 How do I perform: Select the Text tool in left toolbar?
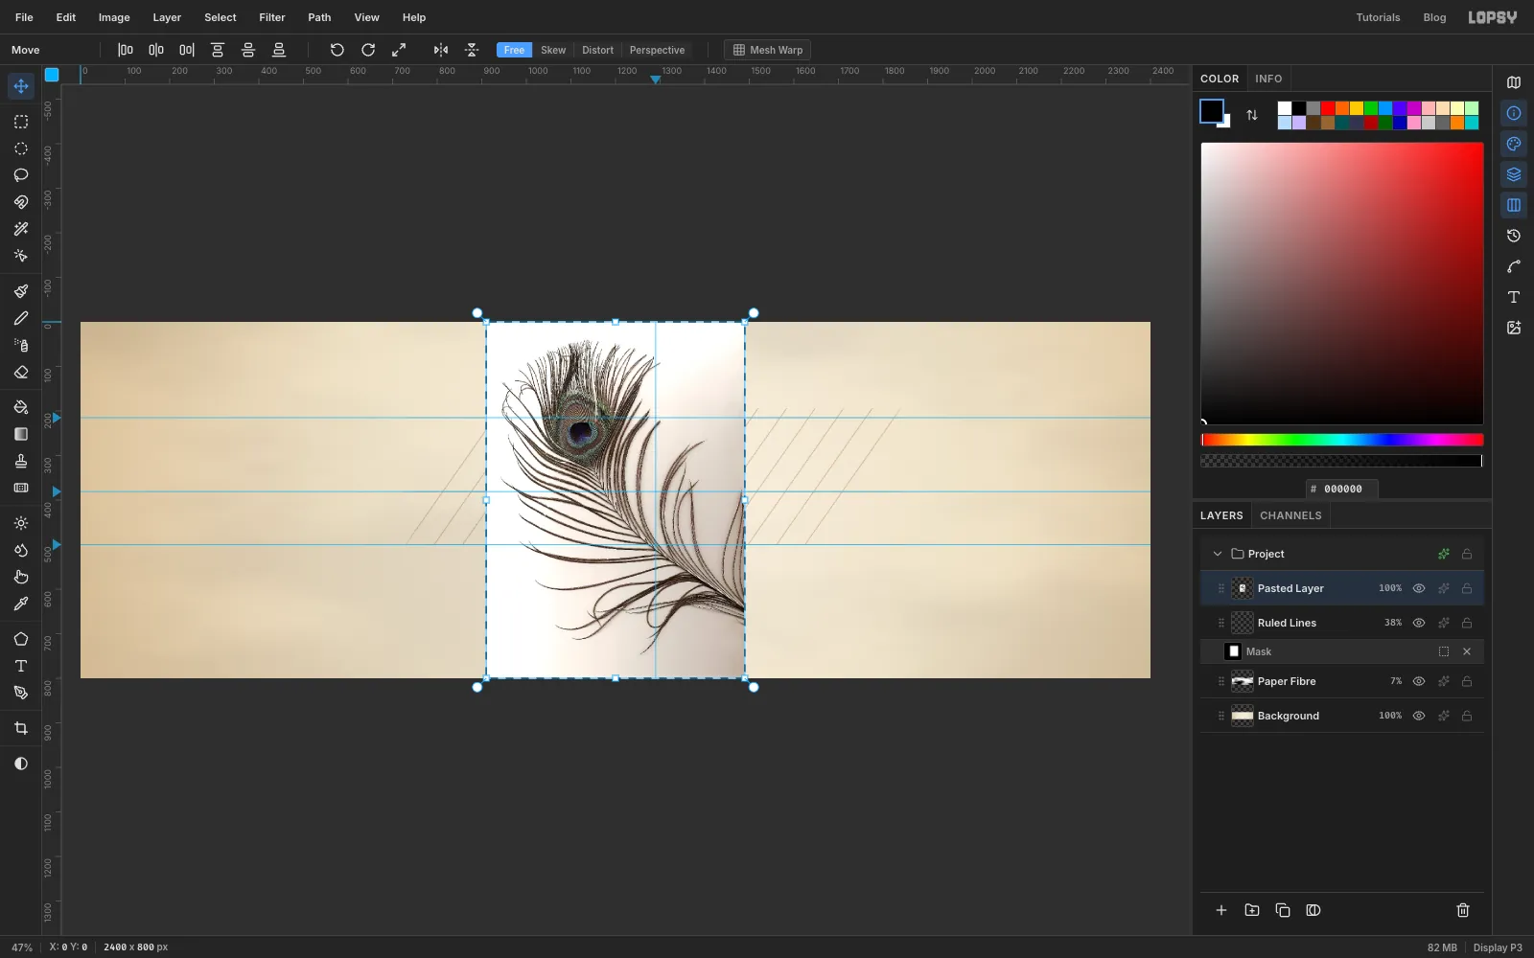click(x=21, y=666)
